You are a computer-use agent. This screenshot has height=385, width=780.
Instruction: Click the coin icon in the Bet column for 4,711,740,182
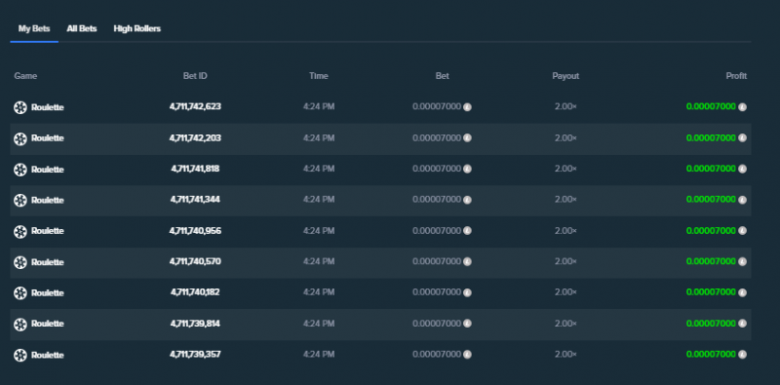467,293
